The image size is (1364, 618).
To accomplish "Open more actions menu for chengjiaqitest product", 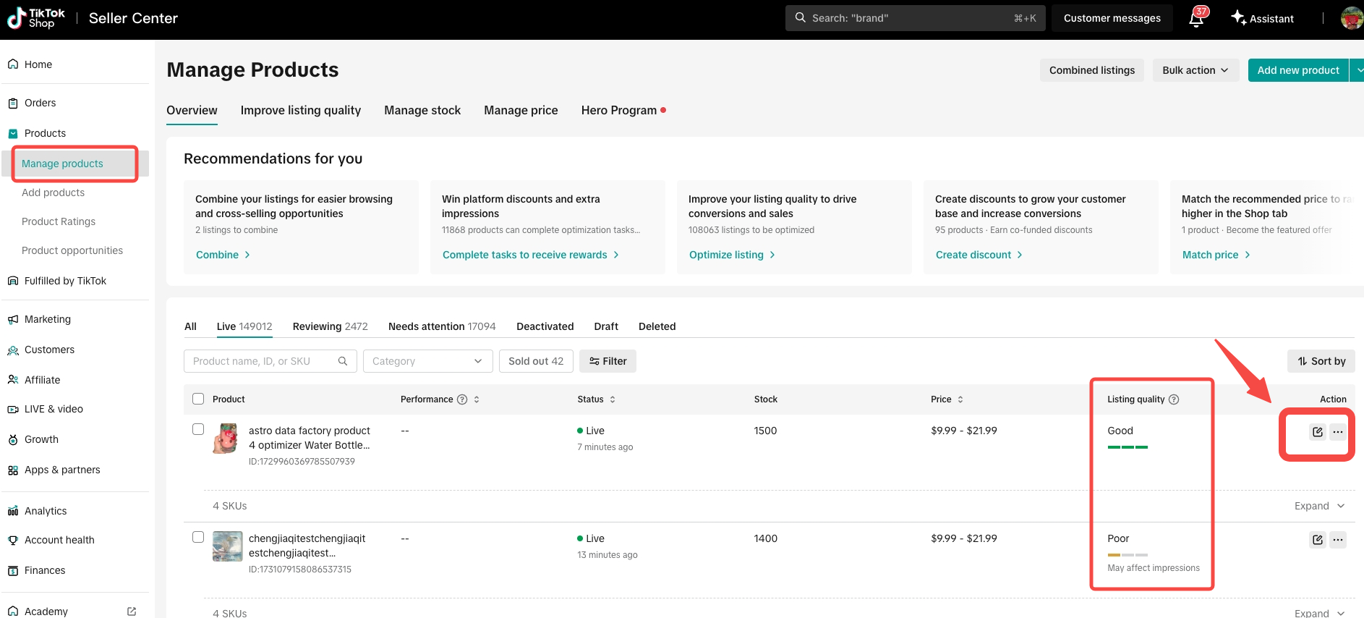I will [x=1338, y=540].
